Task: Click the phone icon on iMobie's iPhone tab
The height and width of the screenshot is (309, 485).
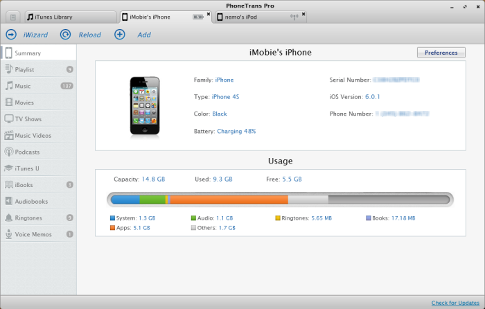Action: (125, 17)
